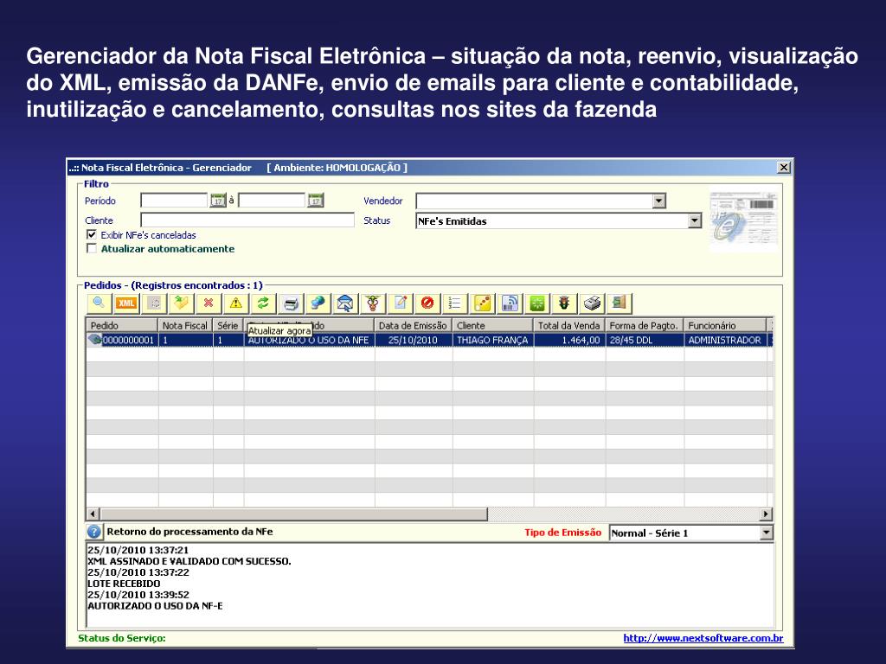Viewport: 886px width, 664px height.
Task: Click the 1.464,00 total cell
Action: pyautogui.click(x=569, y=340)
